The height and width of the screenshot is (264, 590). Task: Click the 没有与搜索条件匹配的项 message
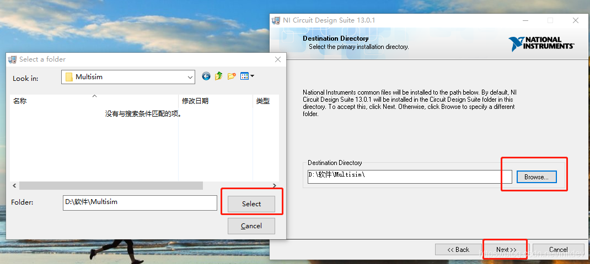pyautogui.click(x=144, y=114)
